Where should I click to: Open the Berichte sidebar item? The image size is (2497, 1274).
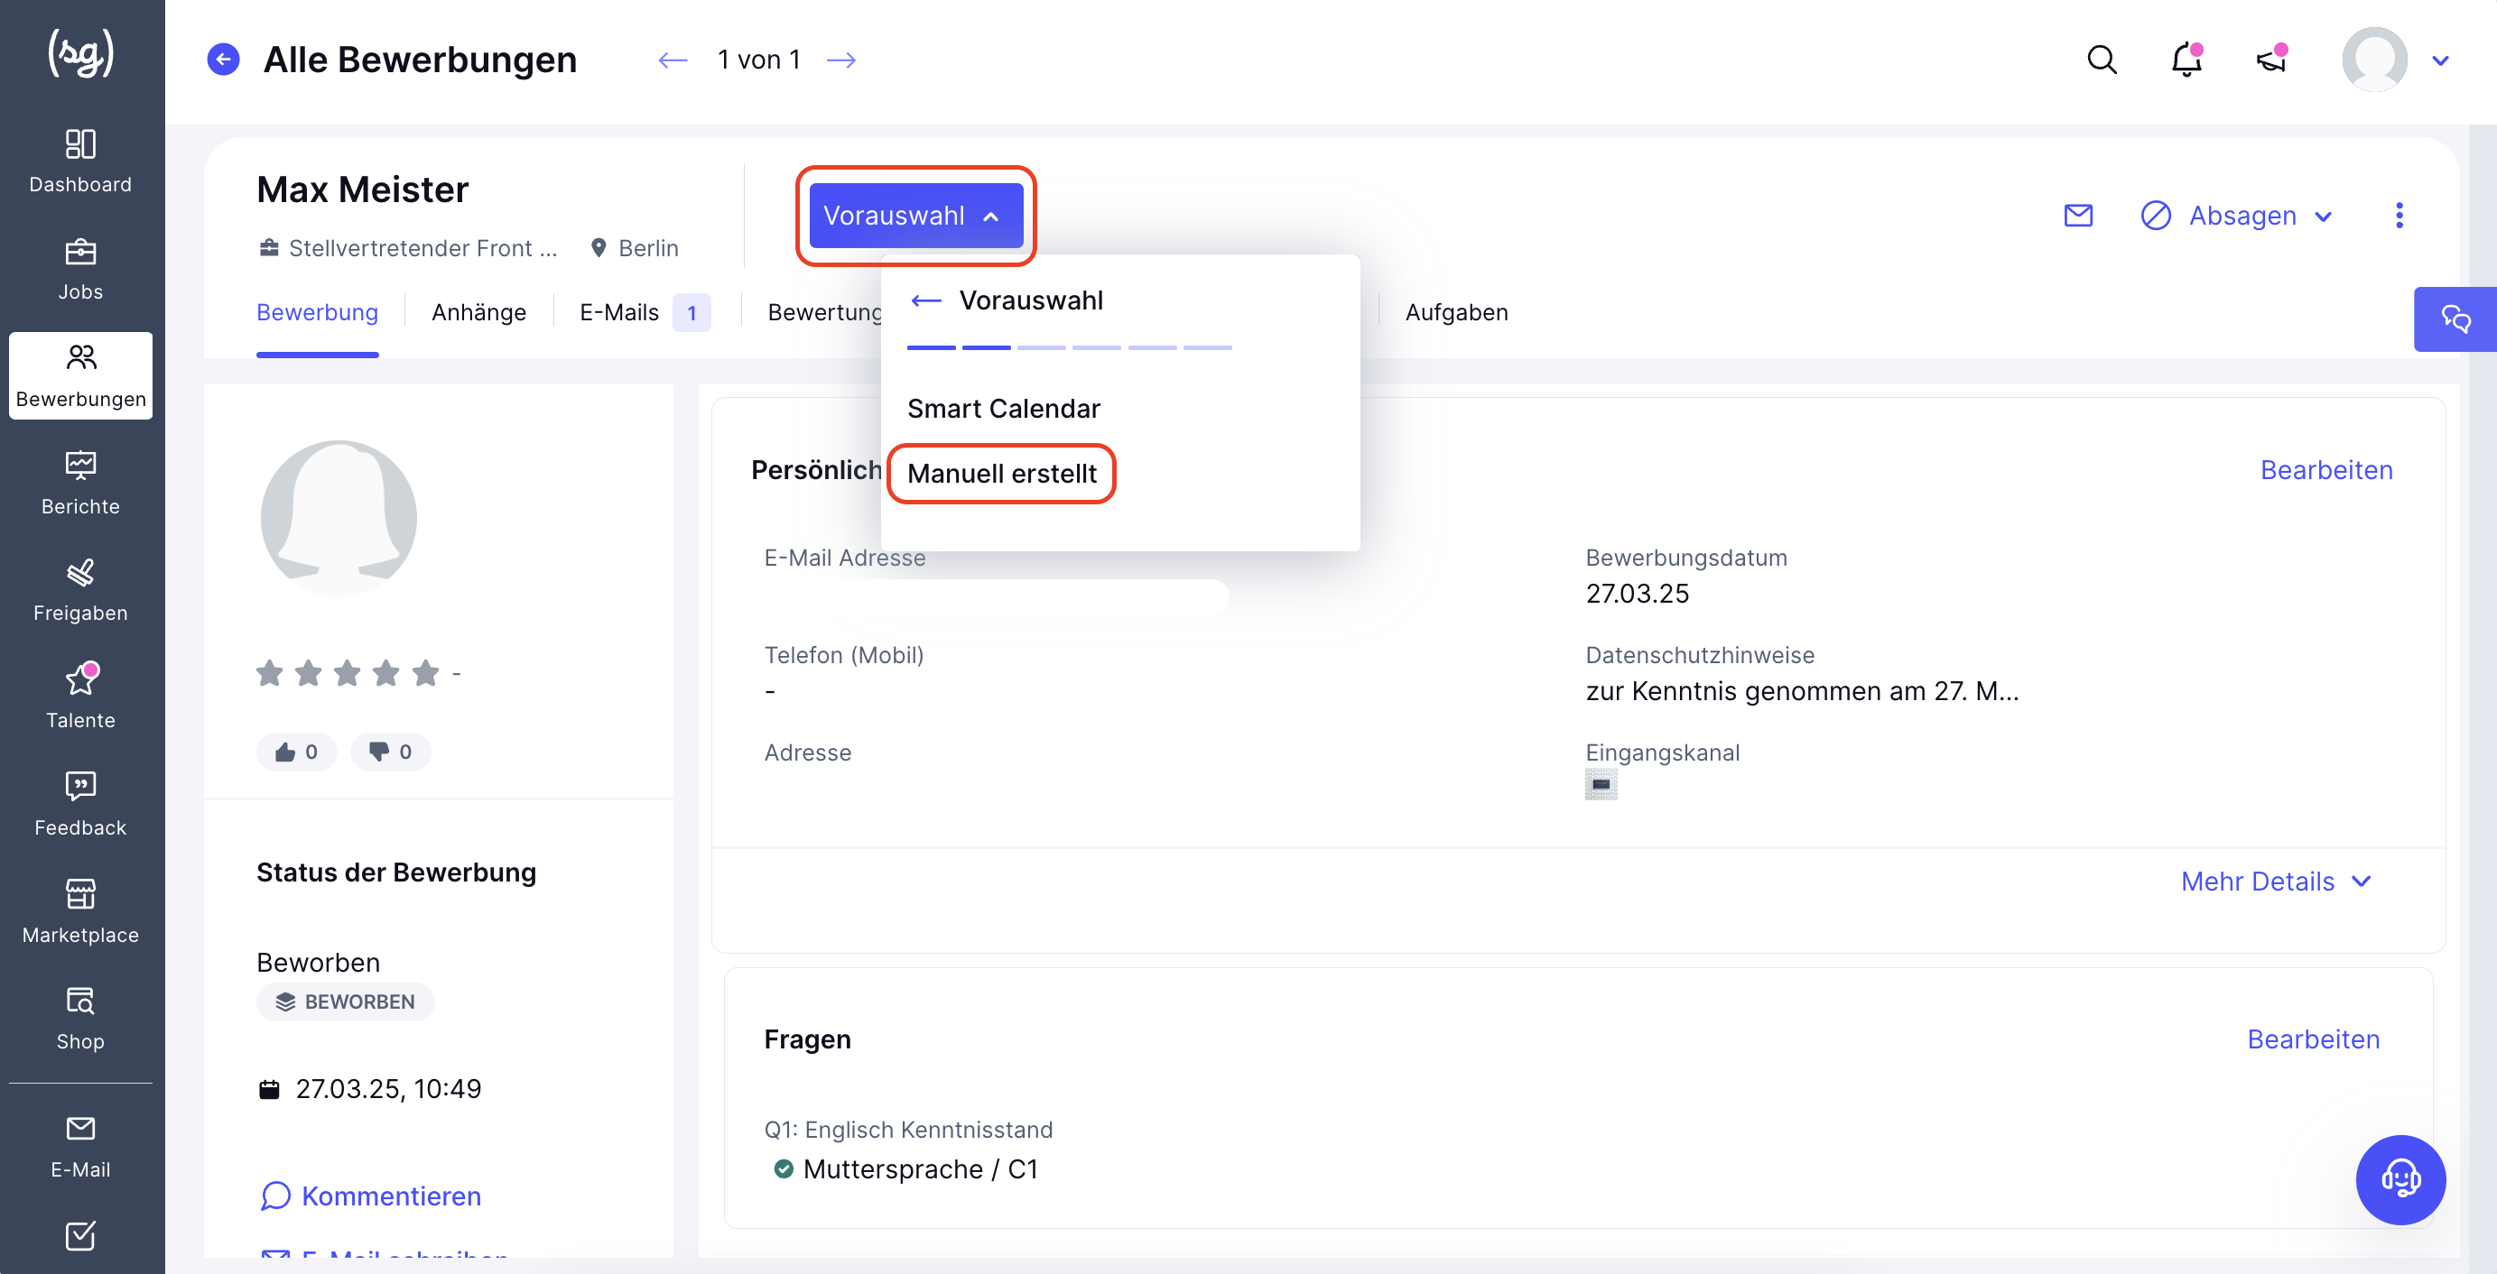coord(80,483)
